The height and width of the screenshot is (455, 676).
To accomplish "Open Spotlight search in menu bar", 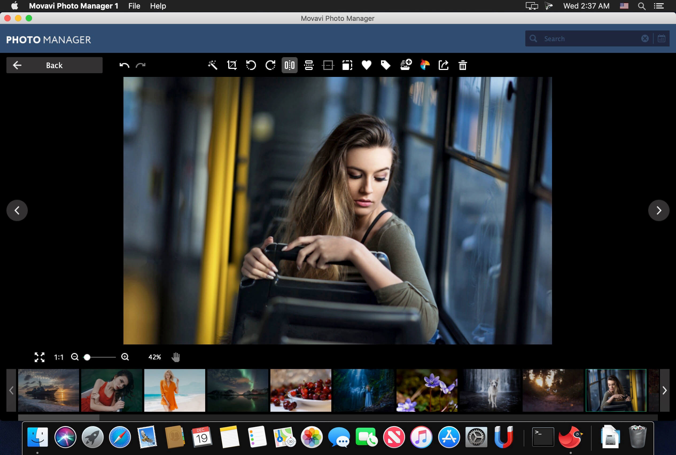I will tap(642, 6).
